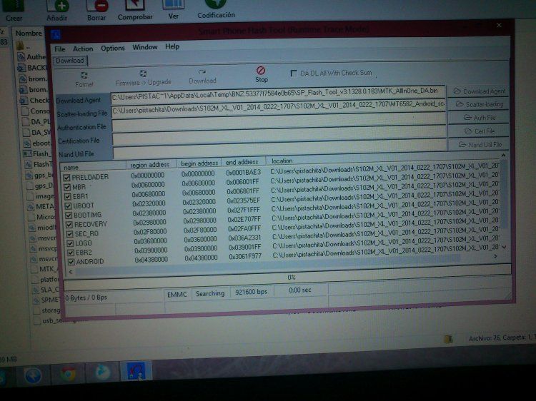This screenshot has height=401, width=536.
Task: Click Crear icon in background window
Action: 14,11
